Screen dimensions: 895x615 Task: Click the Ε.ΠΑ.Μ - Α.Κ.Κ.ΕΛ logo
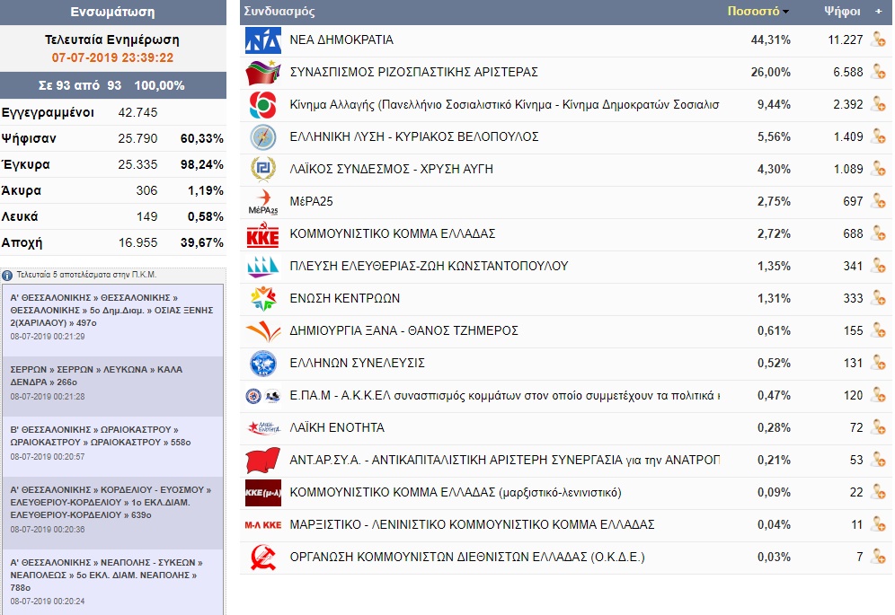click(263, 396)
